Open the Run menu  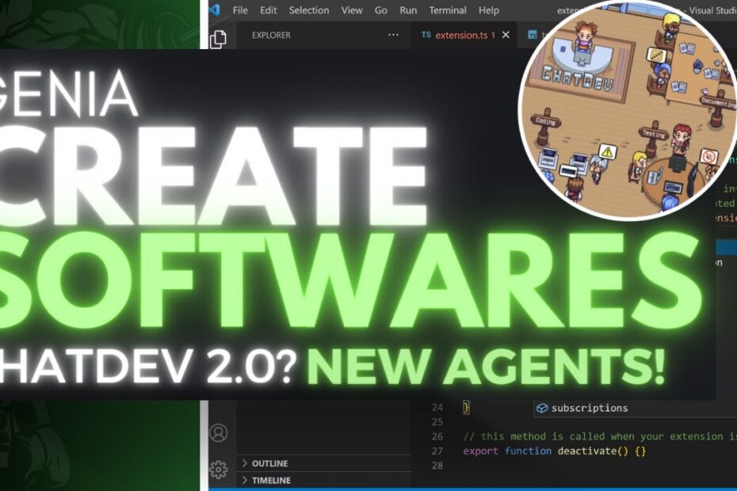point(408,10)
